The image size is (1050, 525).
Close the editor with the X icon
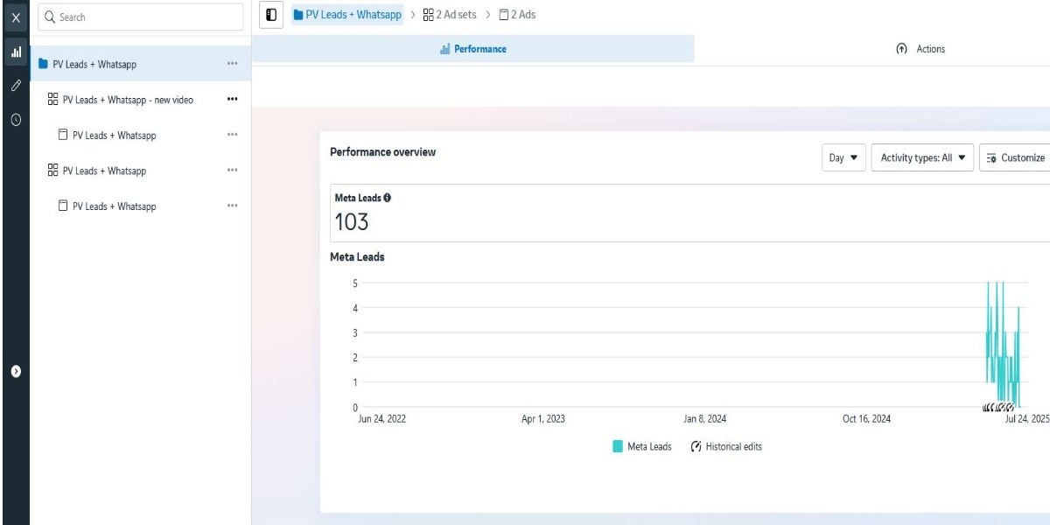coord(16,17)
